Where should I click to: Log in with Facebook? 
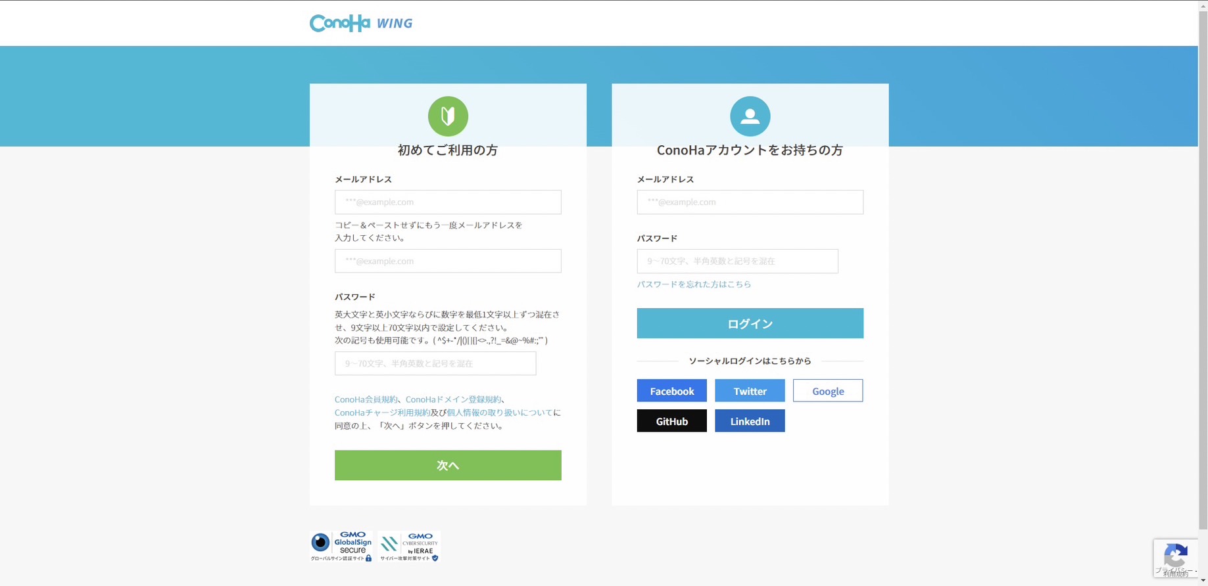(671, 391)
